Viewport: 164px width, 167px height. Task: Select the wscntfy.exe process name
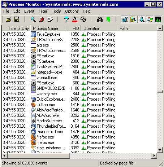point(47,94)
